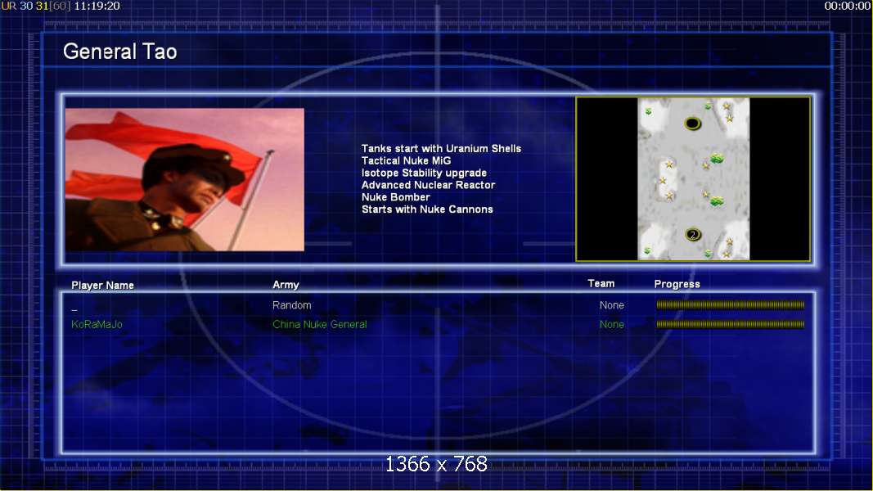Click the Random player's 'None' team value
This screenshot has width=873, height=491.
coord(611,305)
